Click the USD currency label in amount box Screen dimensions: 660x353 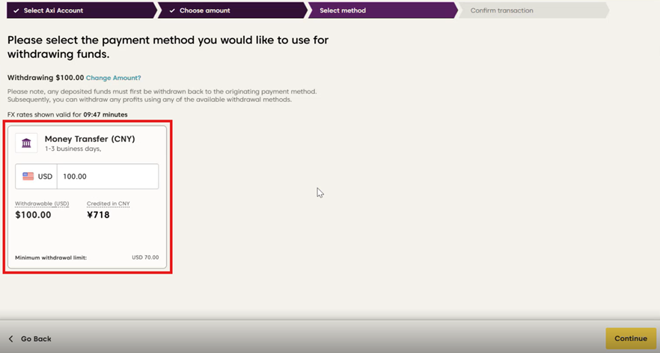point(45,176)
